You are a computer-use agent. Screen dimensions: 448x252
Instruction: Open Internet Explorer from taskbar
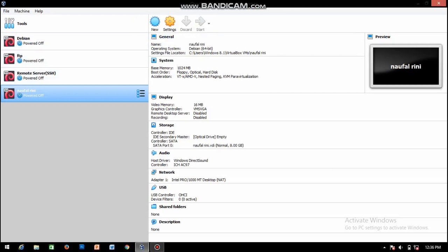pyautogui.click(x=21, y=247)
